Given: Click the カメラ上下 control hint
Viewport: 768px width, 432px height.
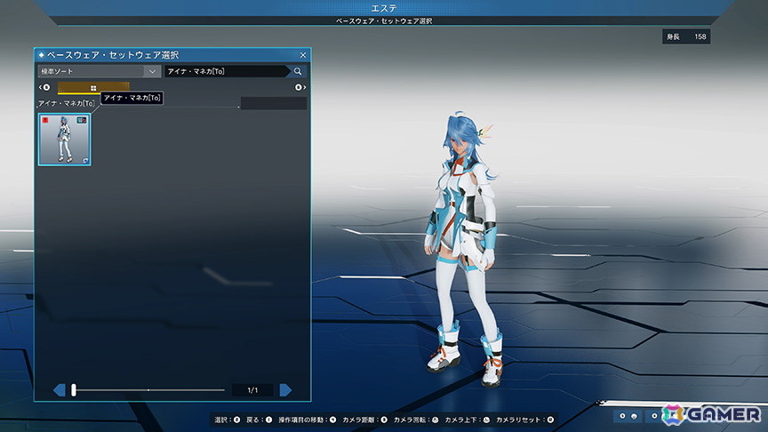Looking at the screenshot, I should click(468, 420).
